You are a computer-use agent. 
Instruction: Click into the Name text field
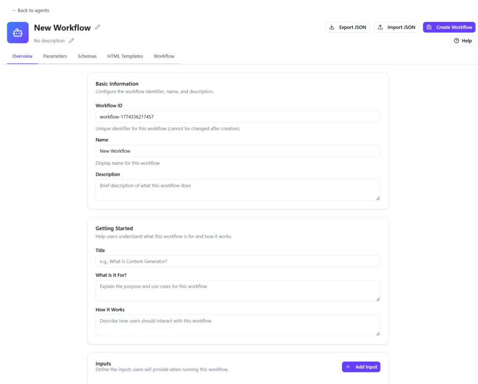238,151
